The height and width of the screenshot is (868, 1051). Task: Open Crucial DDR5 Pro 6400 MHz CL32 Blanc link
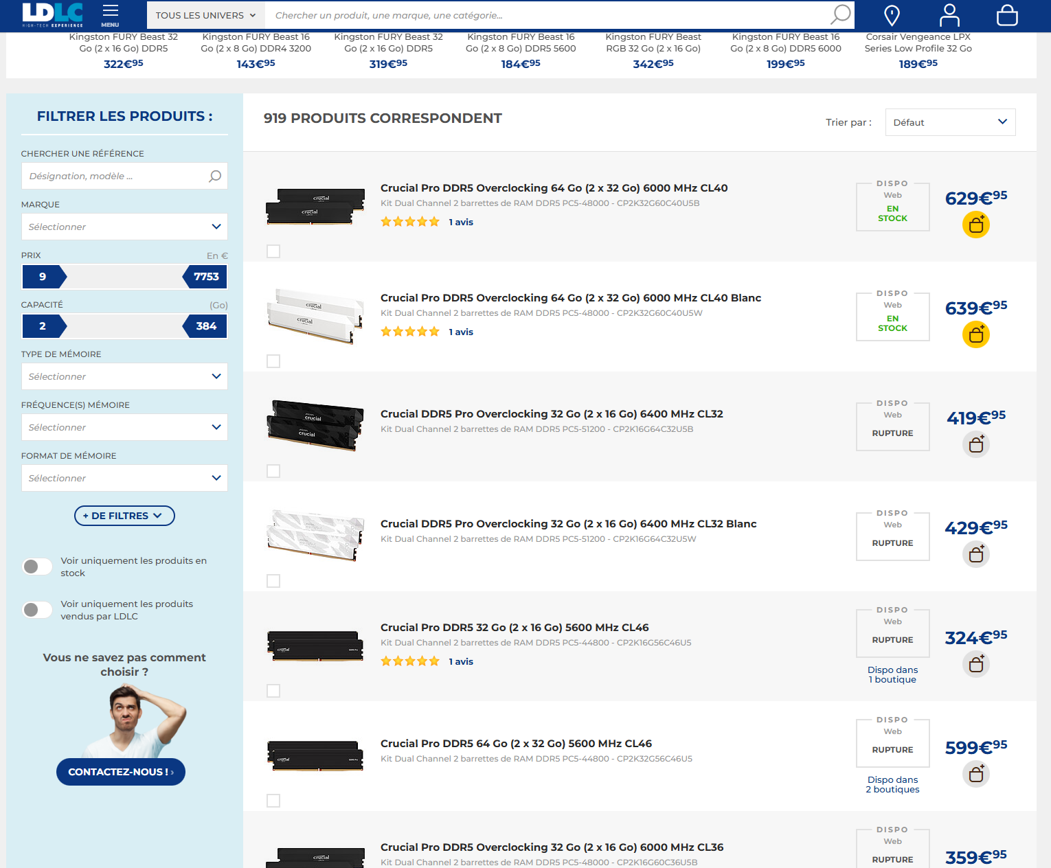[568, 524]
